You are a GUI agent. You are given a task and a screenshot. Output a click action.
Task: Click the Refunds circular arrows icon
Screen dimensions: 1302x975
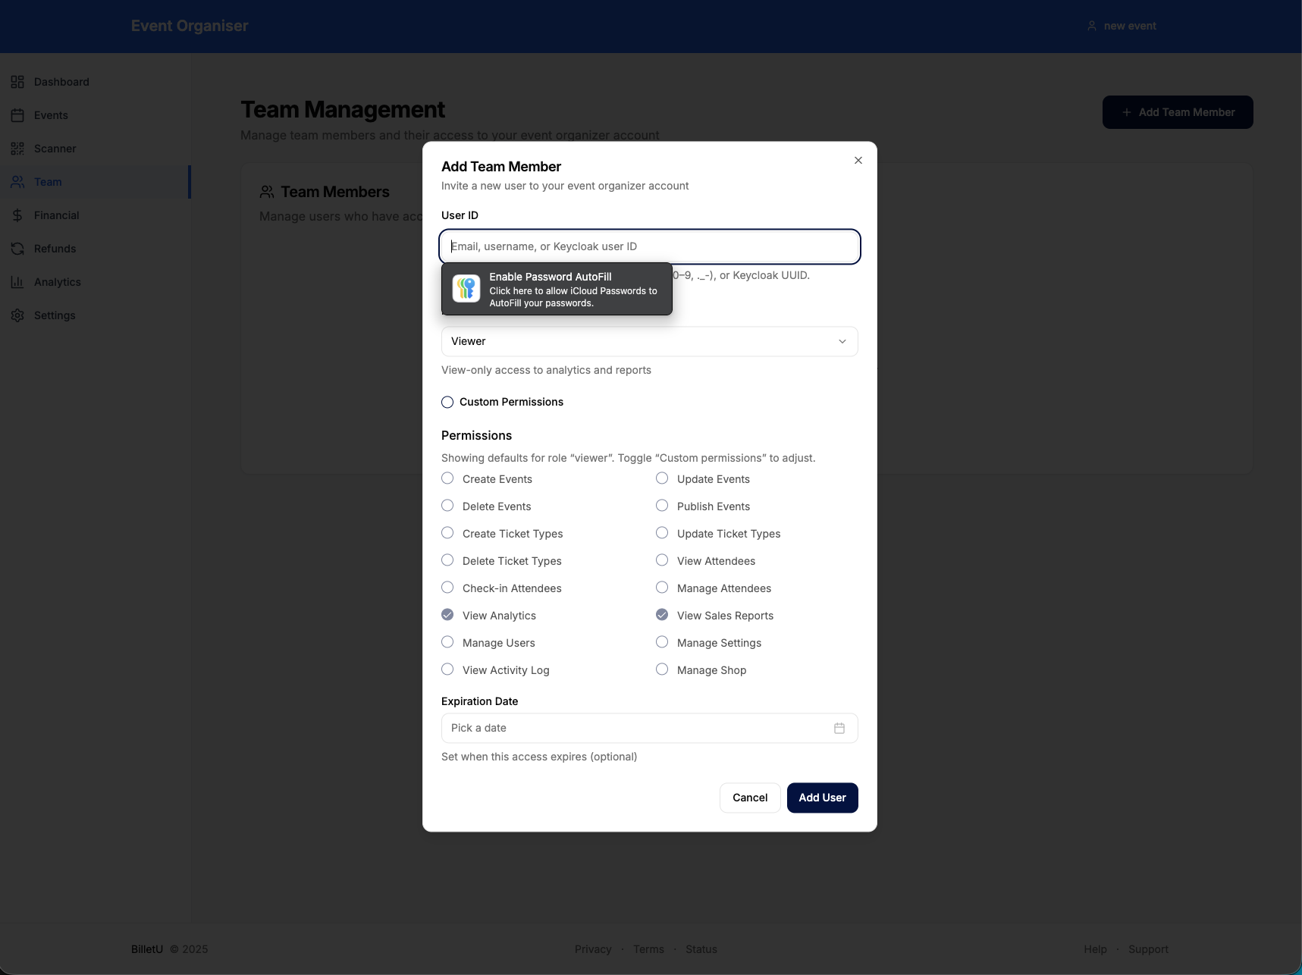pos(17,249)
